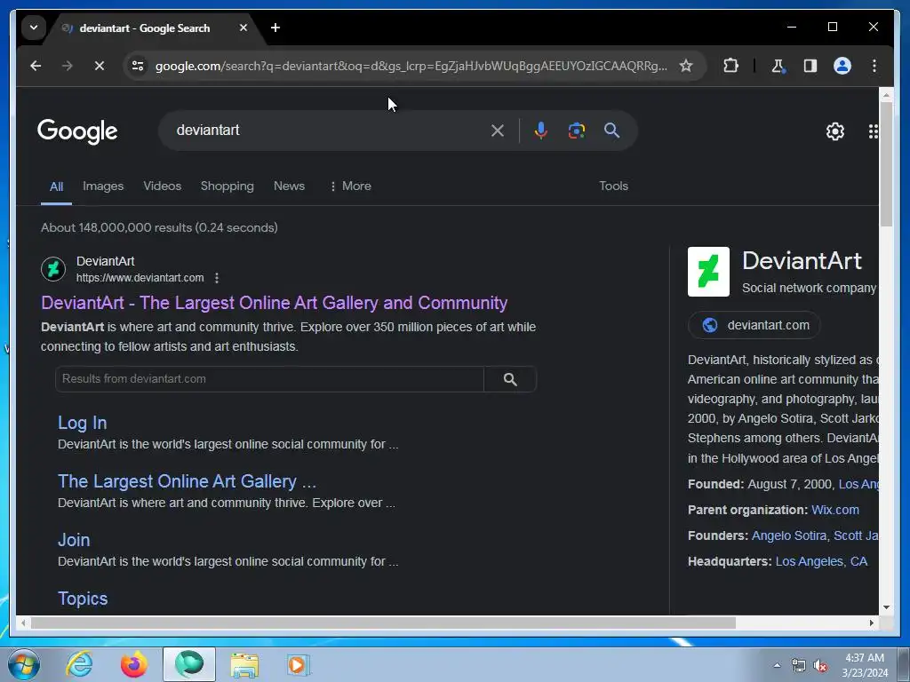Open the Wix.com parent organization link
Screen dimensions: 910x682
pos(835,510)
